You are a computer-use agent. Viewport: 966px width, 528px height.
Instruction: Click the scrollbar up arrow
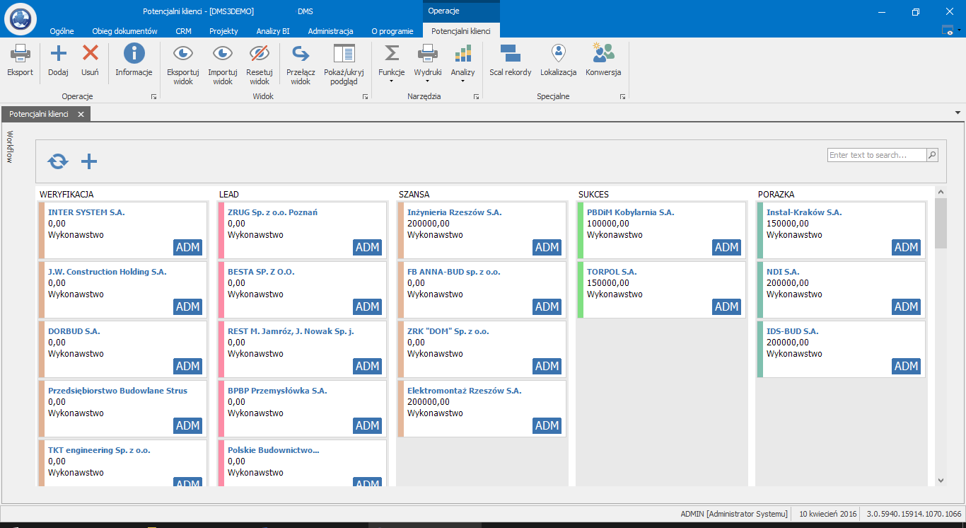pos(941,192)
